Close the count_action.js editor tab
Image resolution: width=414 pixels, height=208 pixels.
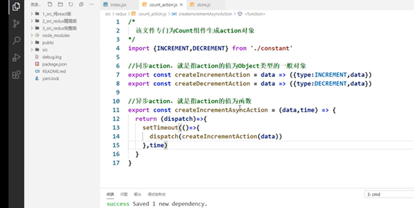pos(181,5)
